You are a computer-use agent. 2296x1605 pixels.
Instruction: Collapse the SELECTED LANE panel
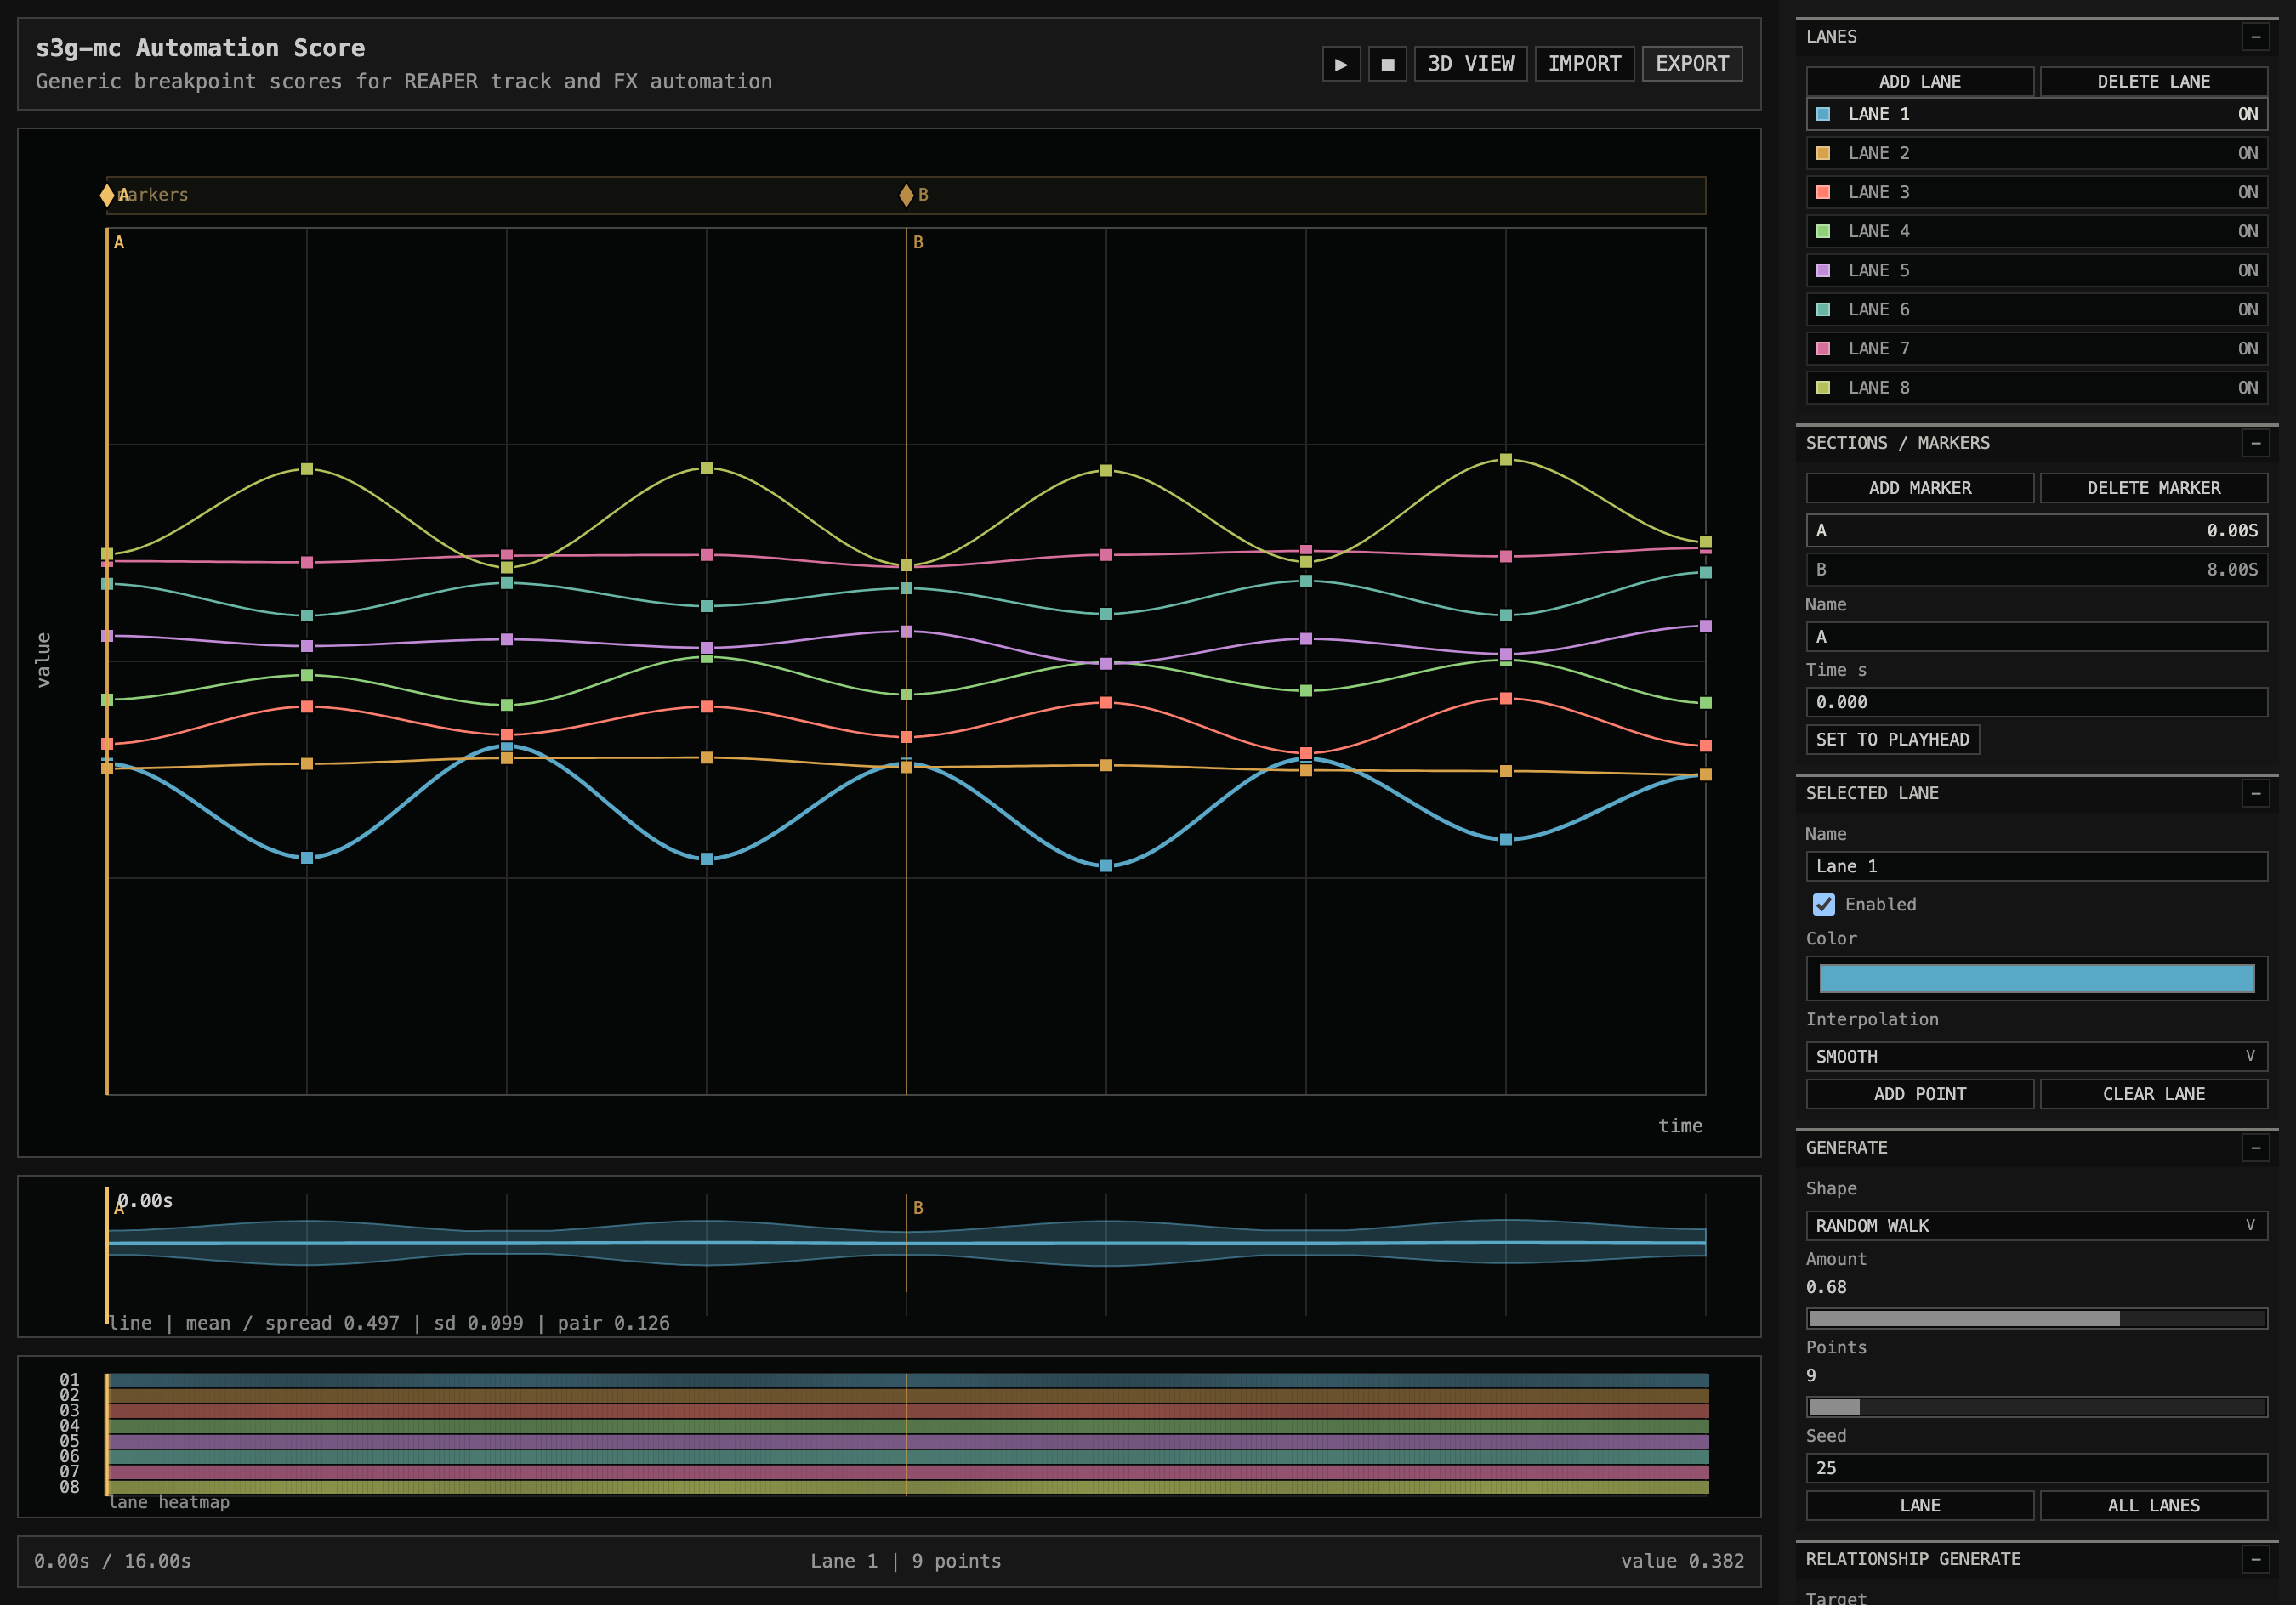(x=2255, y=793)
